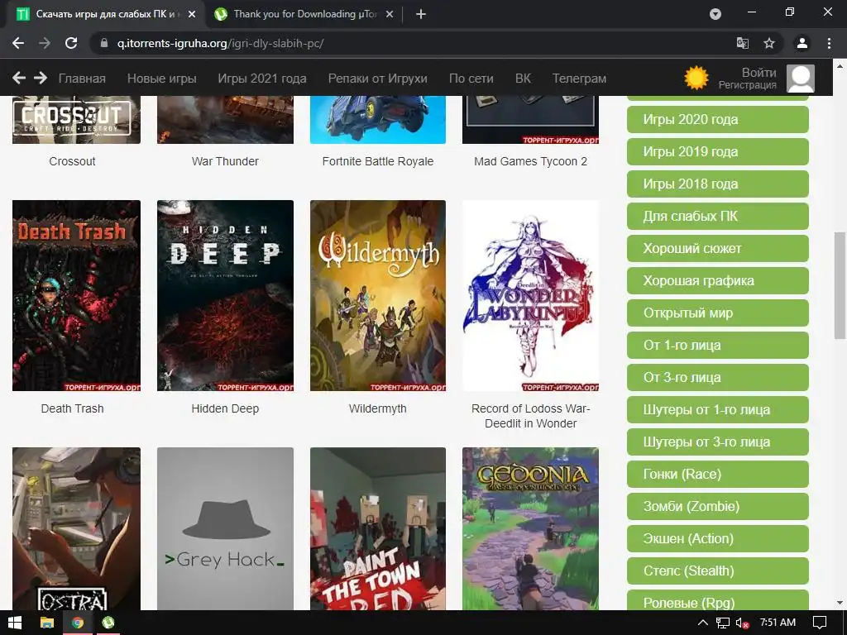Open Gedonia game cover
The width and height of the screenshot is (847, 635).
pos(530,528)
